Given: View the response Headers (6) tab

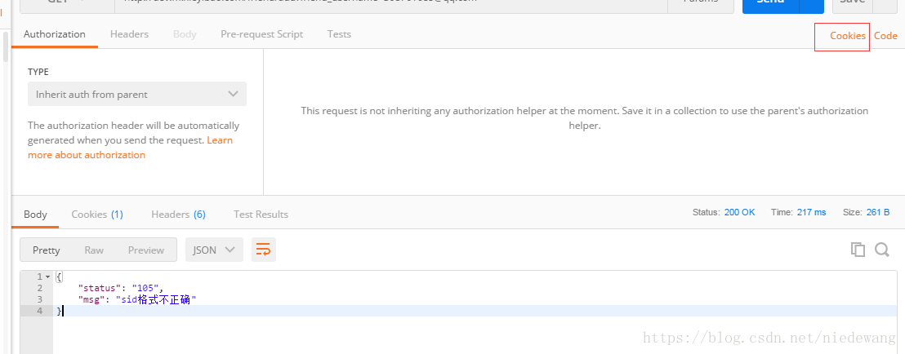Looking at the screenshot, I should (178, 214).
